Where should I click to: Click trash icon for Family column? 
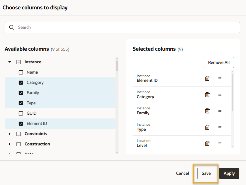pyautogui.click(x=207, y=111)
